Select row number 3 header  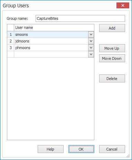[11, 48]
